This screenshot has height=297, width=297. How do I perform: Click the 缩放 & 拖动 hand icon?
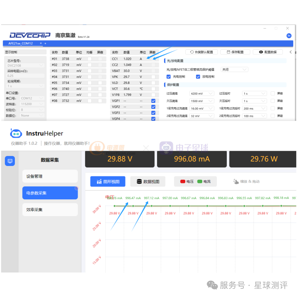(x=236, y=182)
